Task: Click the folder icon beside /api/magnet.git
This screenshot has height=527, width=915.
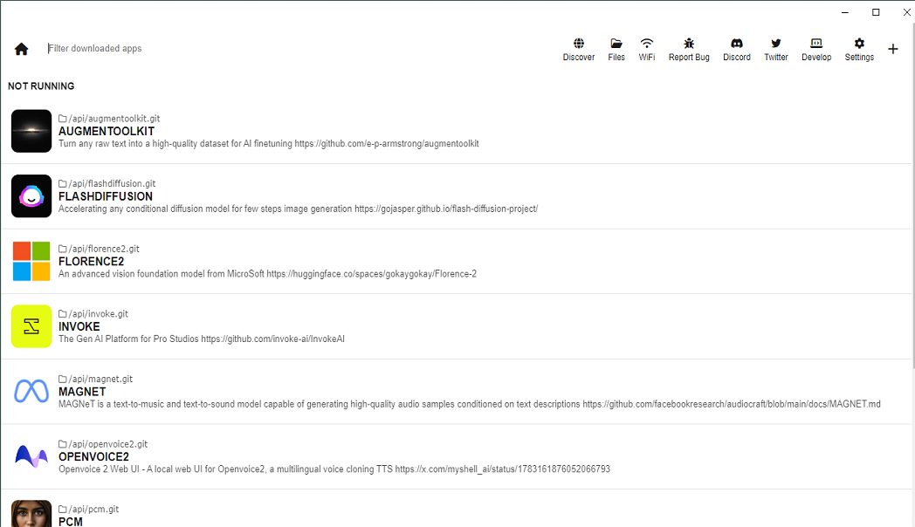Action: (63, 379)
